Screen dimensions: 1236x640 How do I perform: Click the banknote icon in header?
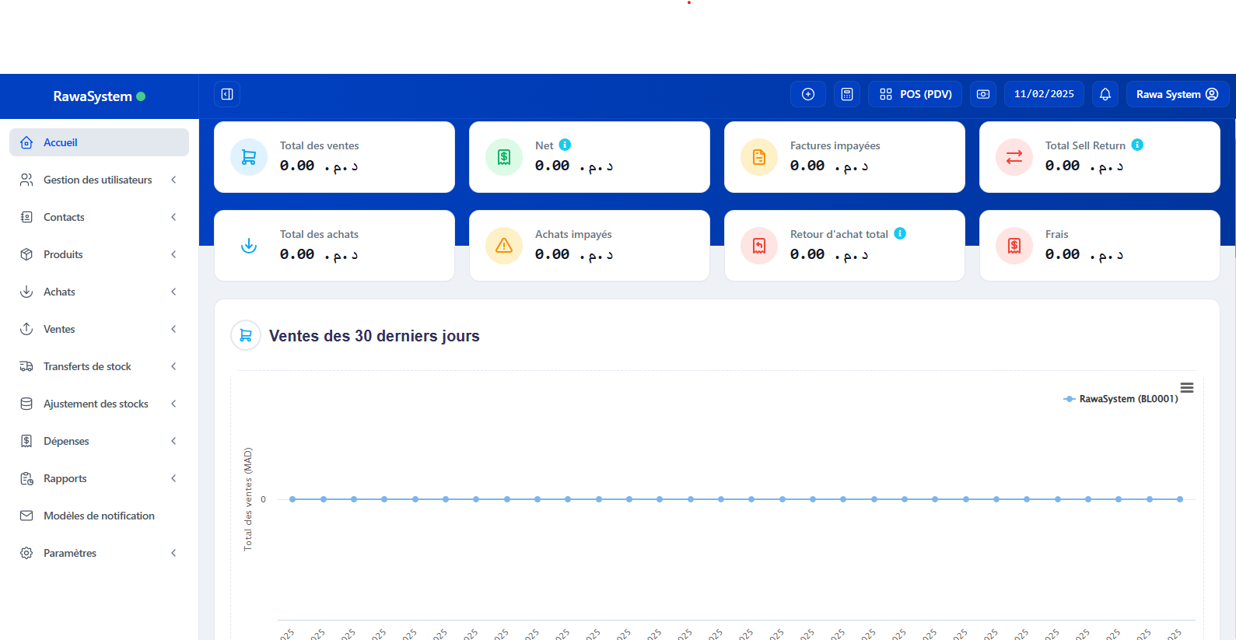coord(983,94)
